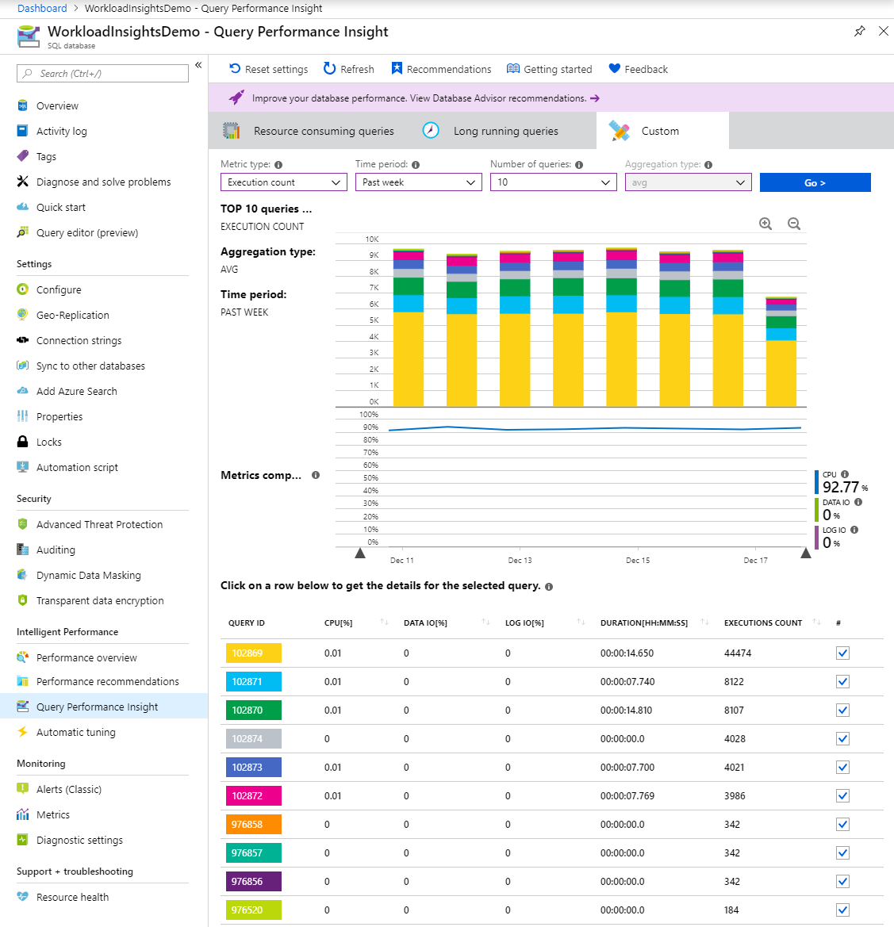Switch to Long running queries tab
The height and width of the screenshot is (927, 894).
(x=505, y=131)
